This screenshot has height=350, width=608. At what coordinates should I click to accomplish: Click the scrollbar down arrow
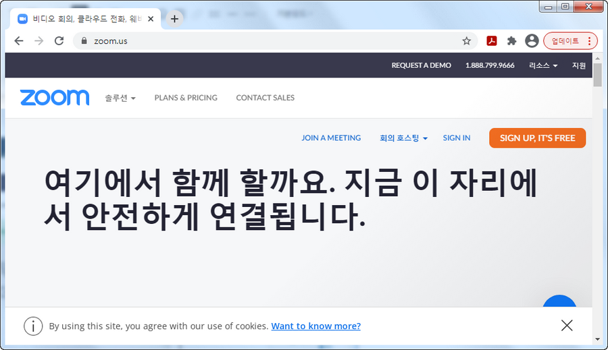click(x=598, y=339)
